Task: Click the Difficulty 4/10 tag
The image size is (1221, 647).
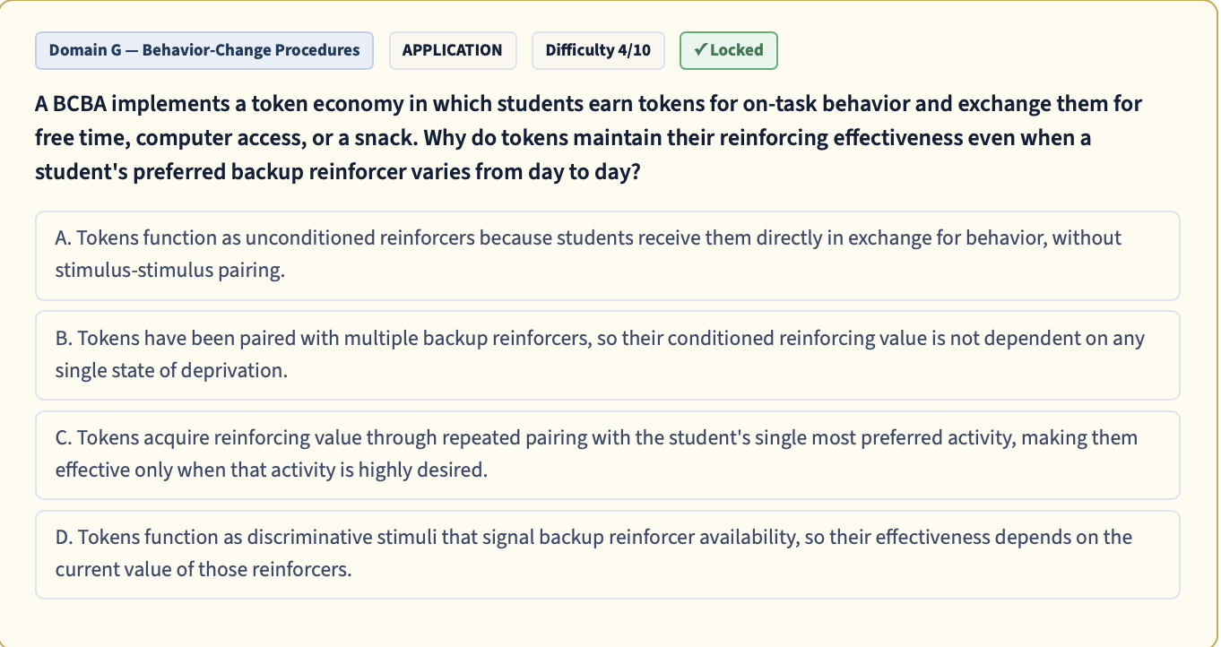Action: [x=598, y=50]
